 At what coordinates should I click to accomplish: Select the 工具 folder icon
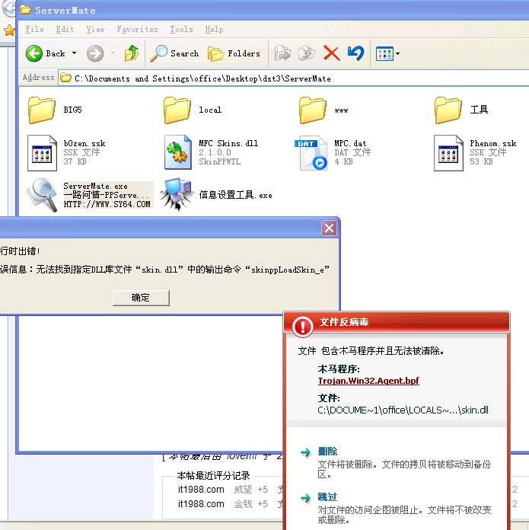click(x=448, y=110)
